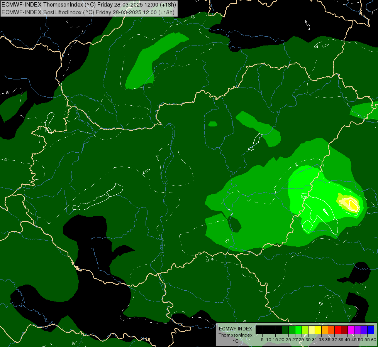Viewport: 378px width, 347px height.
Task: Select the pale yellow 30–31 legend swatch
Action: tap(312, 330)
